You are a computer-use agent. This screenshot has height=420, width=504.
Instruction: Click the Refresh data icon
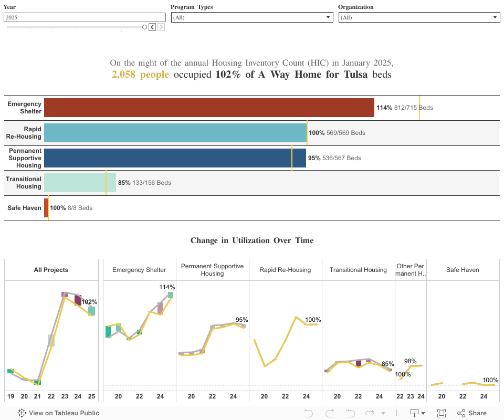(370, 413)
